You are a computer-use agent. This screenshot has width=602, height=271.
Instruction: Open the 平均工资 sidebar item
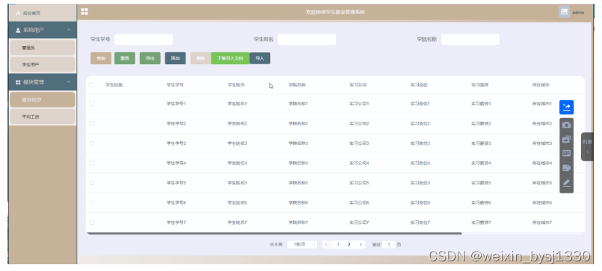pos(42,116)
